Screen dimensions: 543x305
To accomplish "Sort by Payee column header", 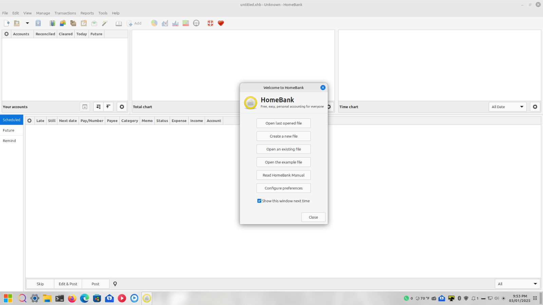I will [112, 121].
